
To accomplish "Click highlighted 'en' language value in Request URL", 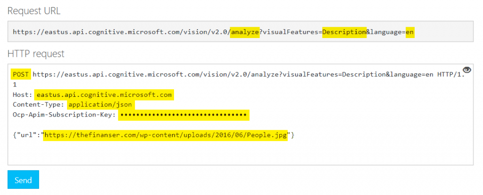I will coord(410,32).
